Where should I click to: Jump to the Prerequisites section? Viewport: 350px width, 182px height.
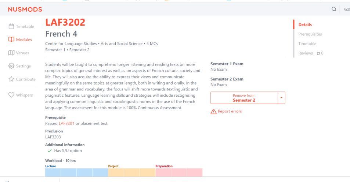310,34
